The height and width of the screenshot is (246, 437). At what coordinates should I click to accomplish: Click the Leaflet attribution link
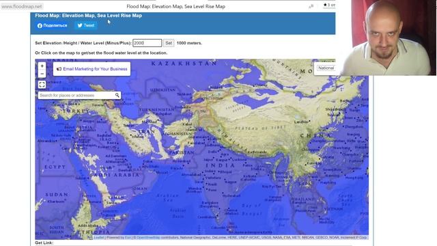[98, 238]
